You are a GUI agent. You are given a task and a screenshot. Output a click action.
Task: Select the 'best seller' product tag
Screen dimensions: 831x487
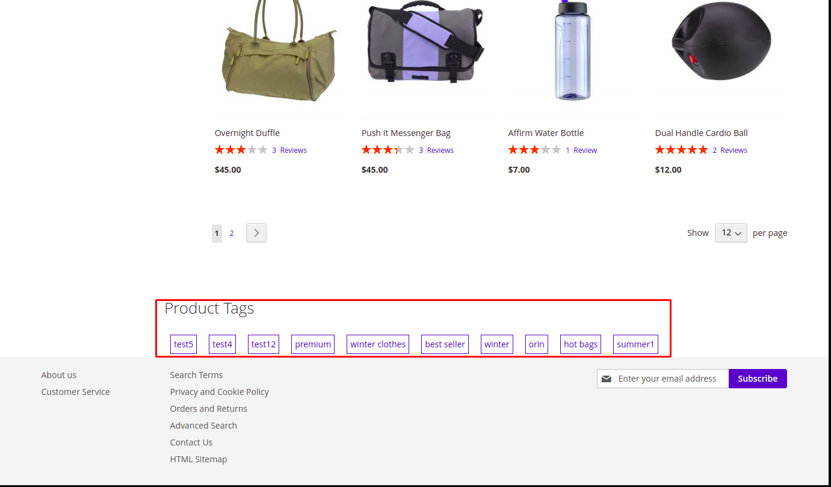(445, 344)
